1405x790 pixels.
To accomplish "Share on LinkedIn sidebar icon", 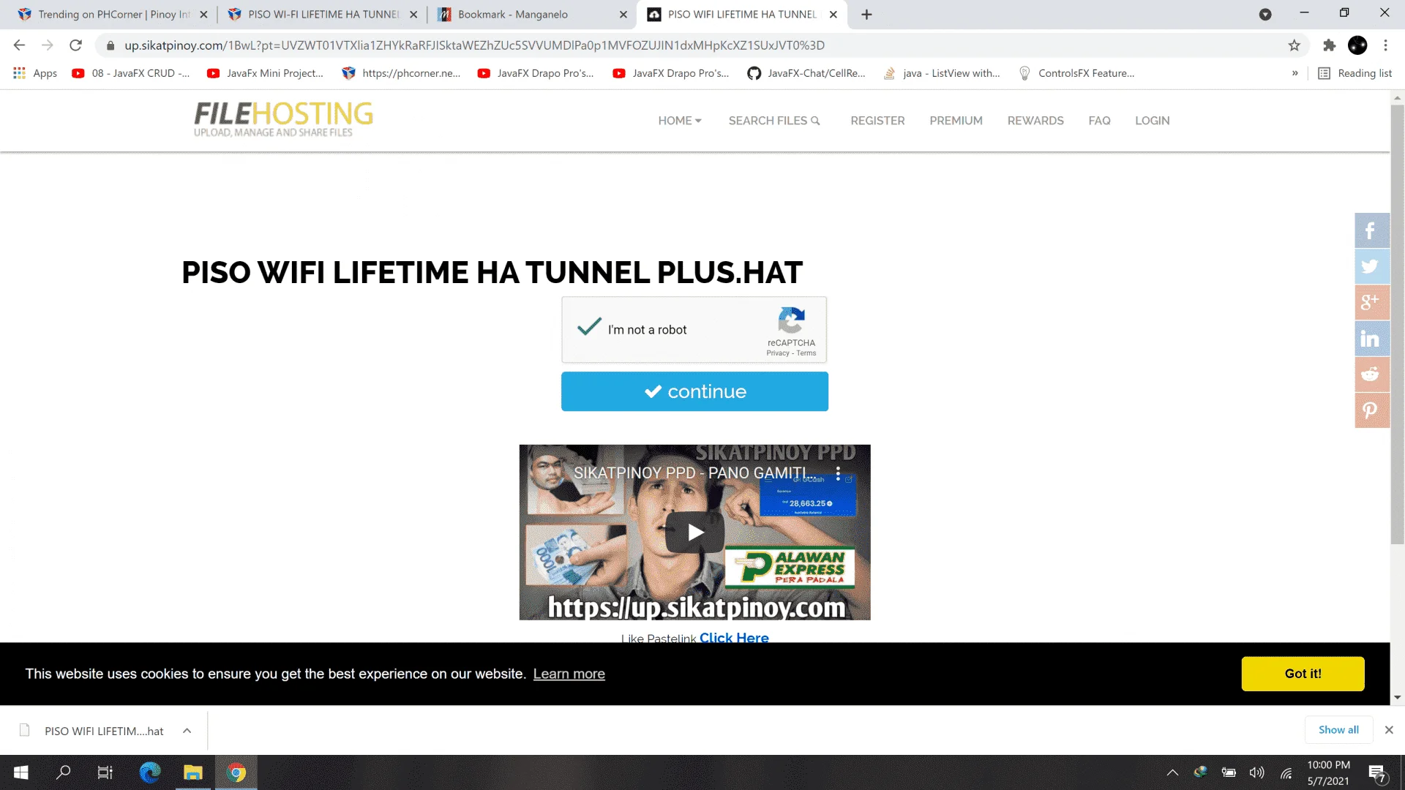I will tap(1372, 338).
